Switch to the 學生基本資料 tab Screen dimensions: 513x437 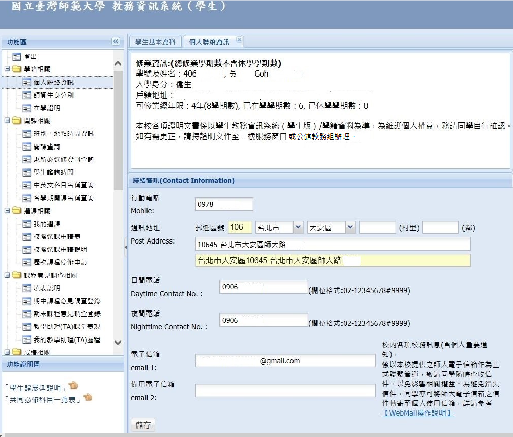155,42
